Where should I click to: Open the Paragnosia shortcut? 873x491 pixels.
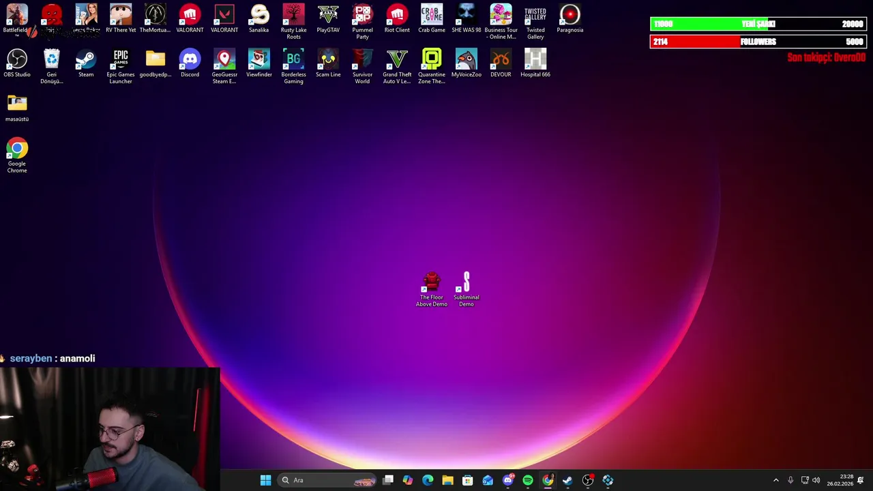point(569,19)
